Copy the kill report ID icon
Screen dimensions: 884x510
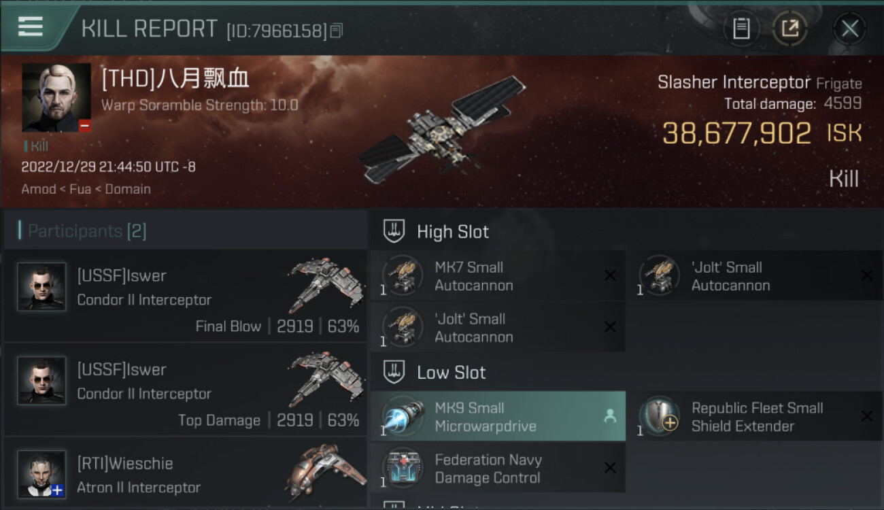[337, 31]
